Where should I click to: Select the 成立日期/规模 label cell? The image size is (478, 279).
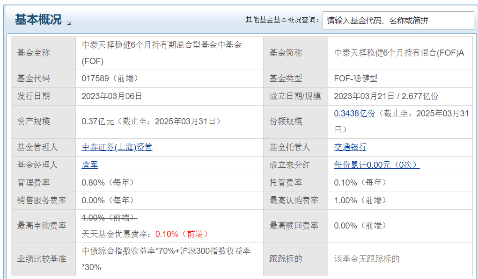296,96
